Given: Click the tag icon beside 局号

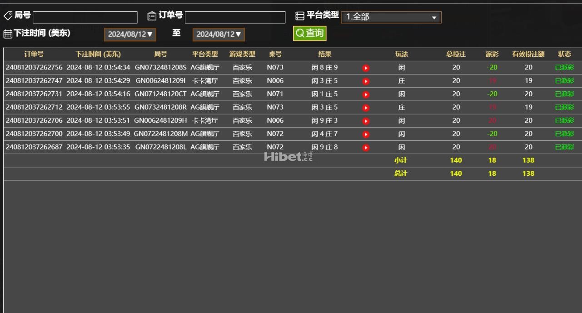Looking at the screenshot, I should (x=8, y=16).
